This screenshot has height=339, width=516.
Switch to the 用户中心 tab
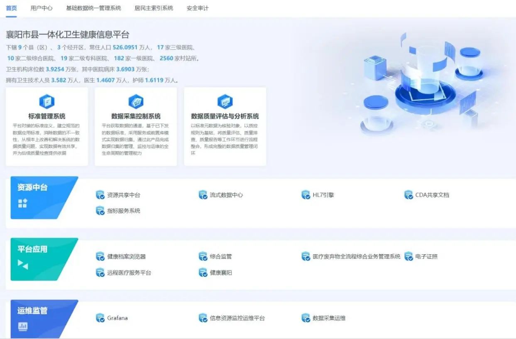pos(41,7)
